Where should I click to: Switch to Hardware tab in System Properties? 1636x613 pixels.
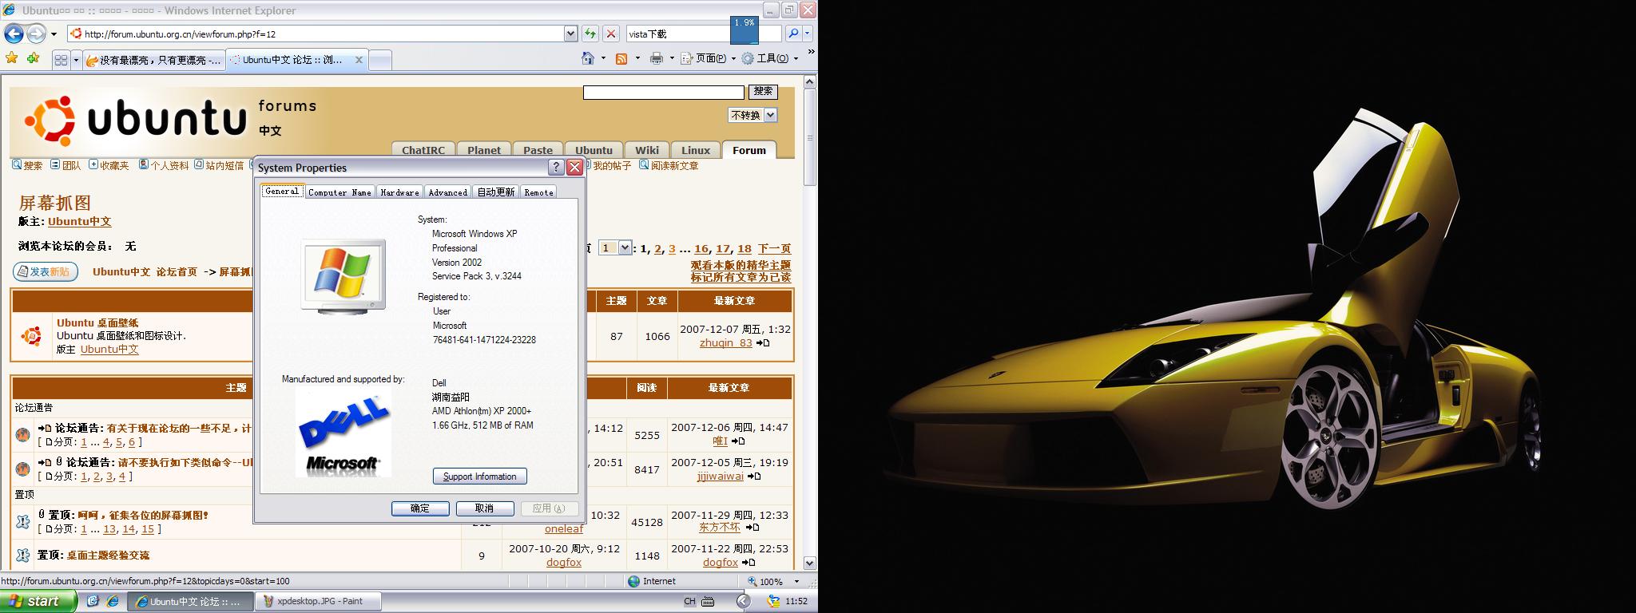pos(399,192)
